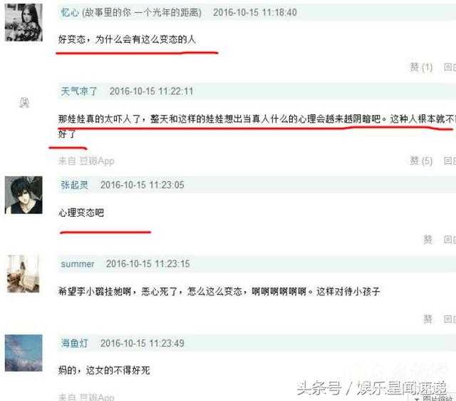The height and width of the screenshot is (401, 456).
Task: Like 张起灵's comment 心理变态吧
Action: tap(427, 240)
